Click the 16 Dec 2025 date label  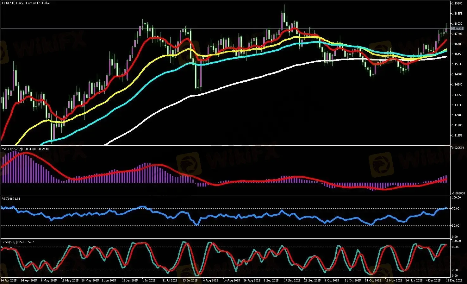coord(454,281)
